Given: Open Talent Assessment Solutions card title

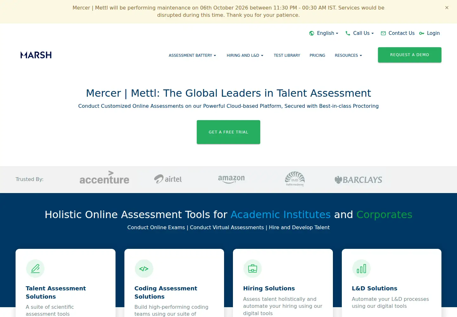Looking at the screenshot, I should 56,292.
